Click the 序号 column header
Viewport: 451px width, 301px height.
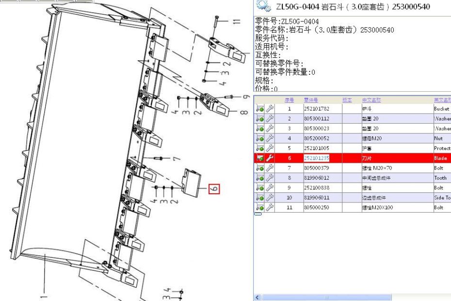(x=289, y=100)
